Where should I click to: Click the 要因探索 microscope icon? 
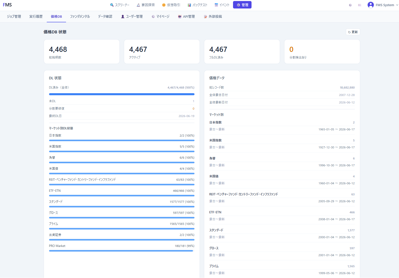click(138, 5)
